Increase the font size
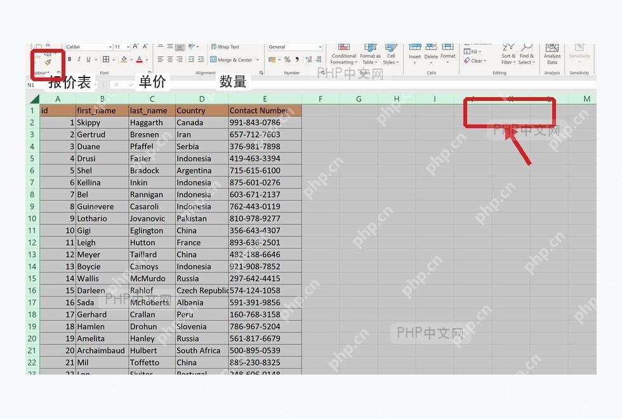Image resolution: width=622 pixels, height=419 pixels. pyautogui.click(x=136, y=47)
